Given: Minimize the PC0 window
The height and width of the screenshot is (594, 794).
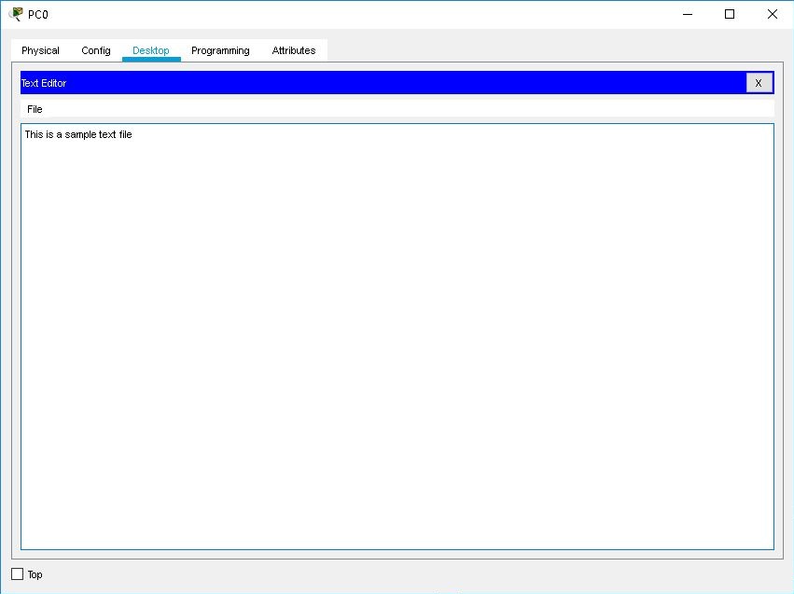Looking at the screenshot, I should pos(688,14).
